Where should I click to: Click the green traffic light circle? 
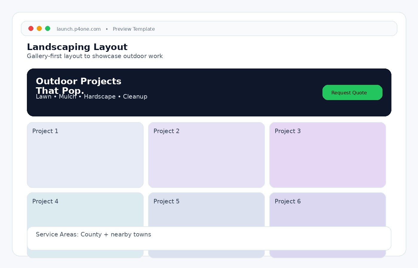coord(48,28)
